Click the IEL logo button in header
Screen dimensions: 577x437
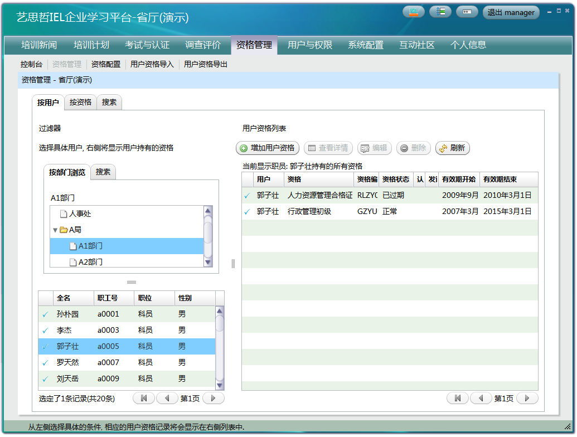click(414, 12)
